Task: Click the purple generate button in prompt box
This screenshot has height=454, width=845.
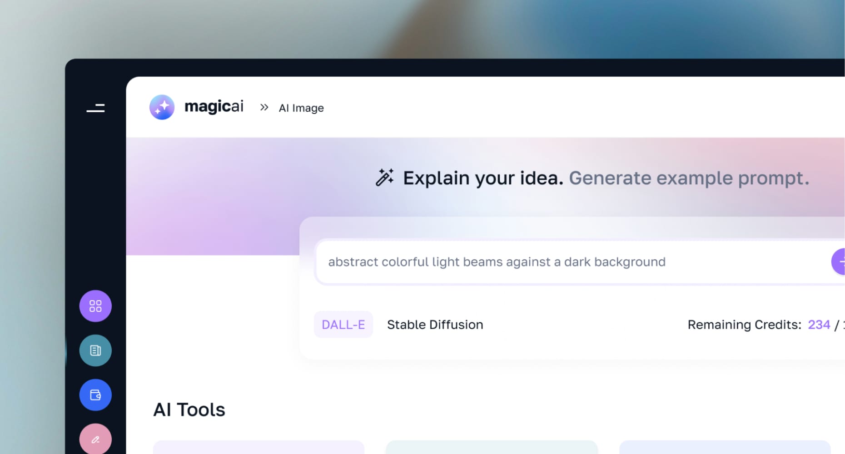Action: tap(839, 262)
